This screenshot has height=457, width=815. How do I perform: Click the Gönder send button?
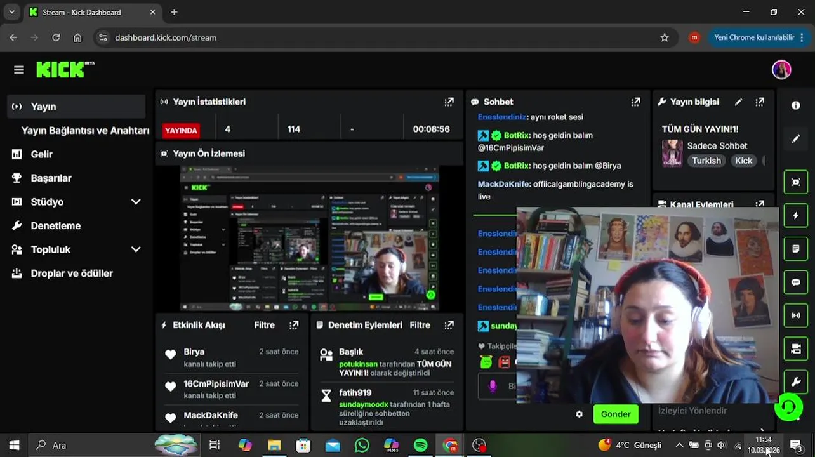pyautogui.click(x=616, y=414)
